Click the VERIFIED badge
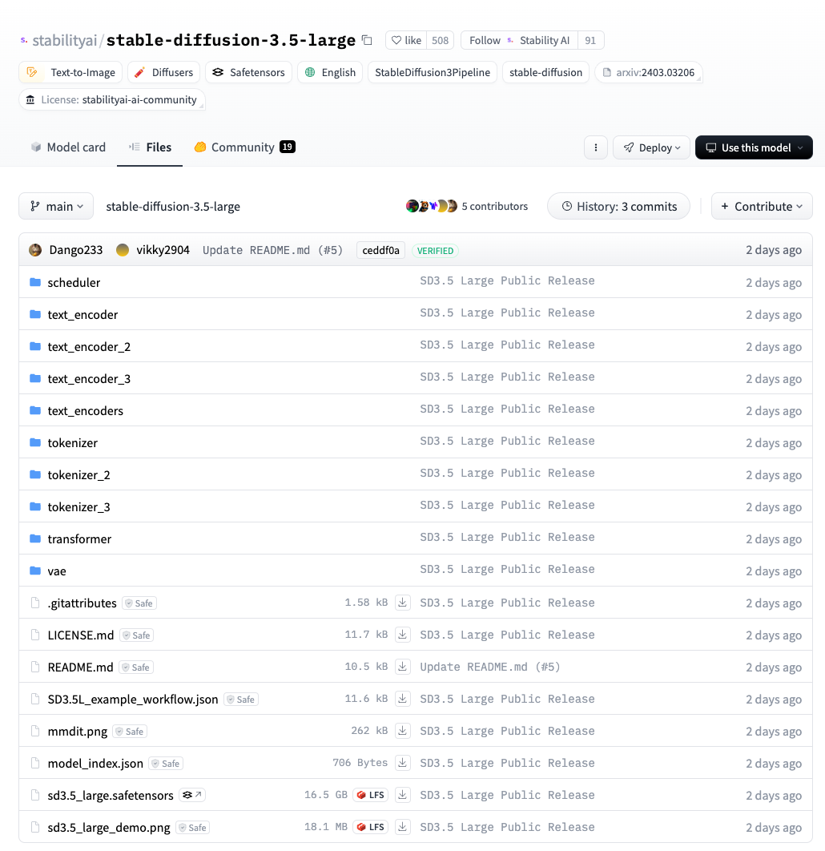The height and width of the screenshot is (851, 825). [435, 251]
